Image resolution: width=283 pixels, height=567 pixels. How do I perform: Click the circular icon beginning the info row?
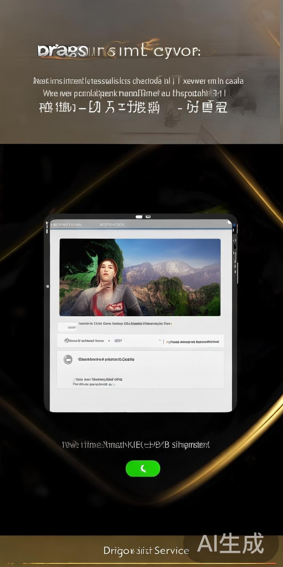(x=66, y=341)
